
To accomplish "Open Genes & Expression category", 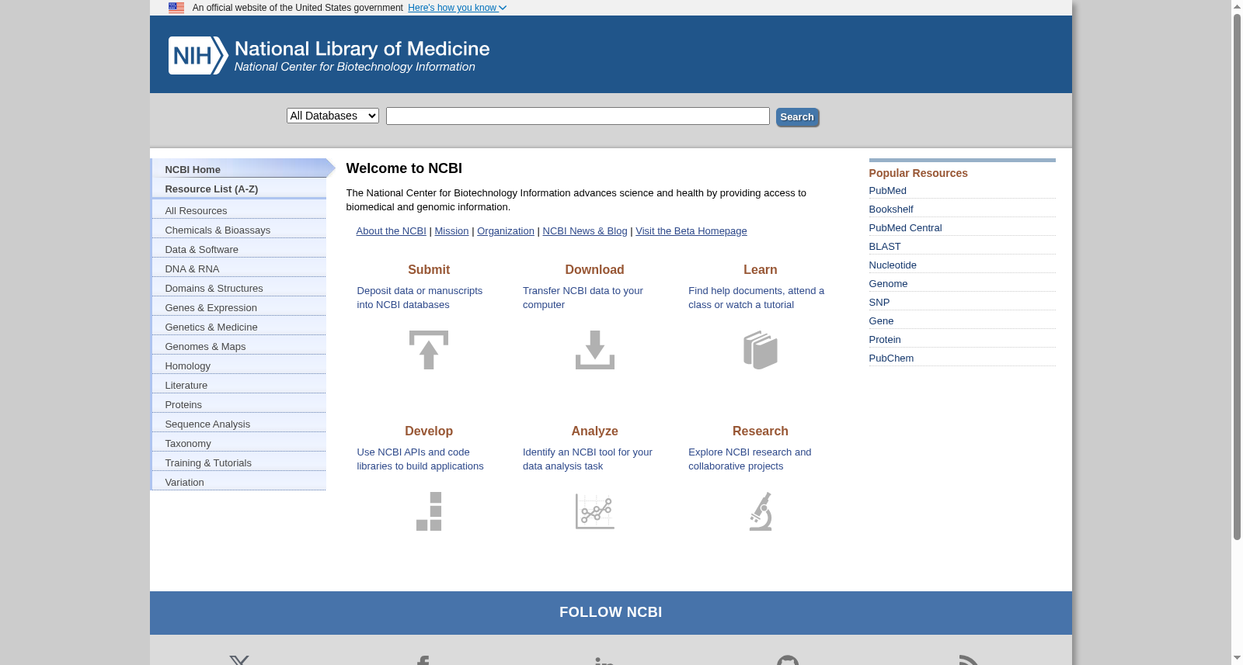I will [x=239, y=307].
